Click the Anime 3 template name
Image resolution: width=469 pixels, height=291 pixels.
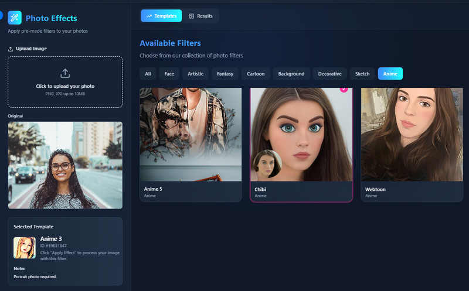pyautogui.click(x=51, y=239)
